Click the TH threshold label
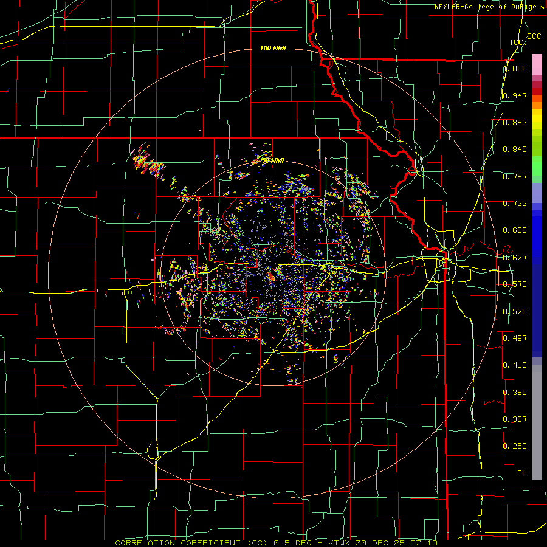 522,473
